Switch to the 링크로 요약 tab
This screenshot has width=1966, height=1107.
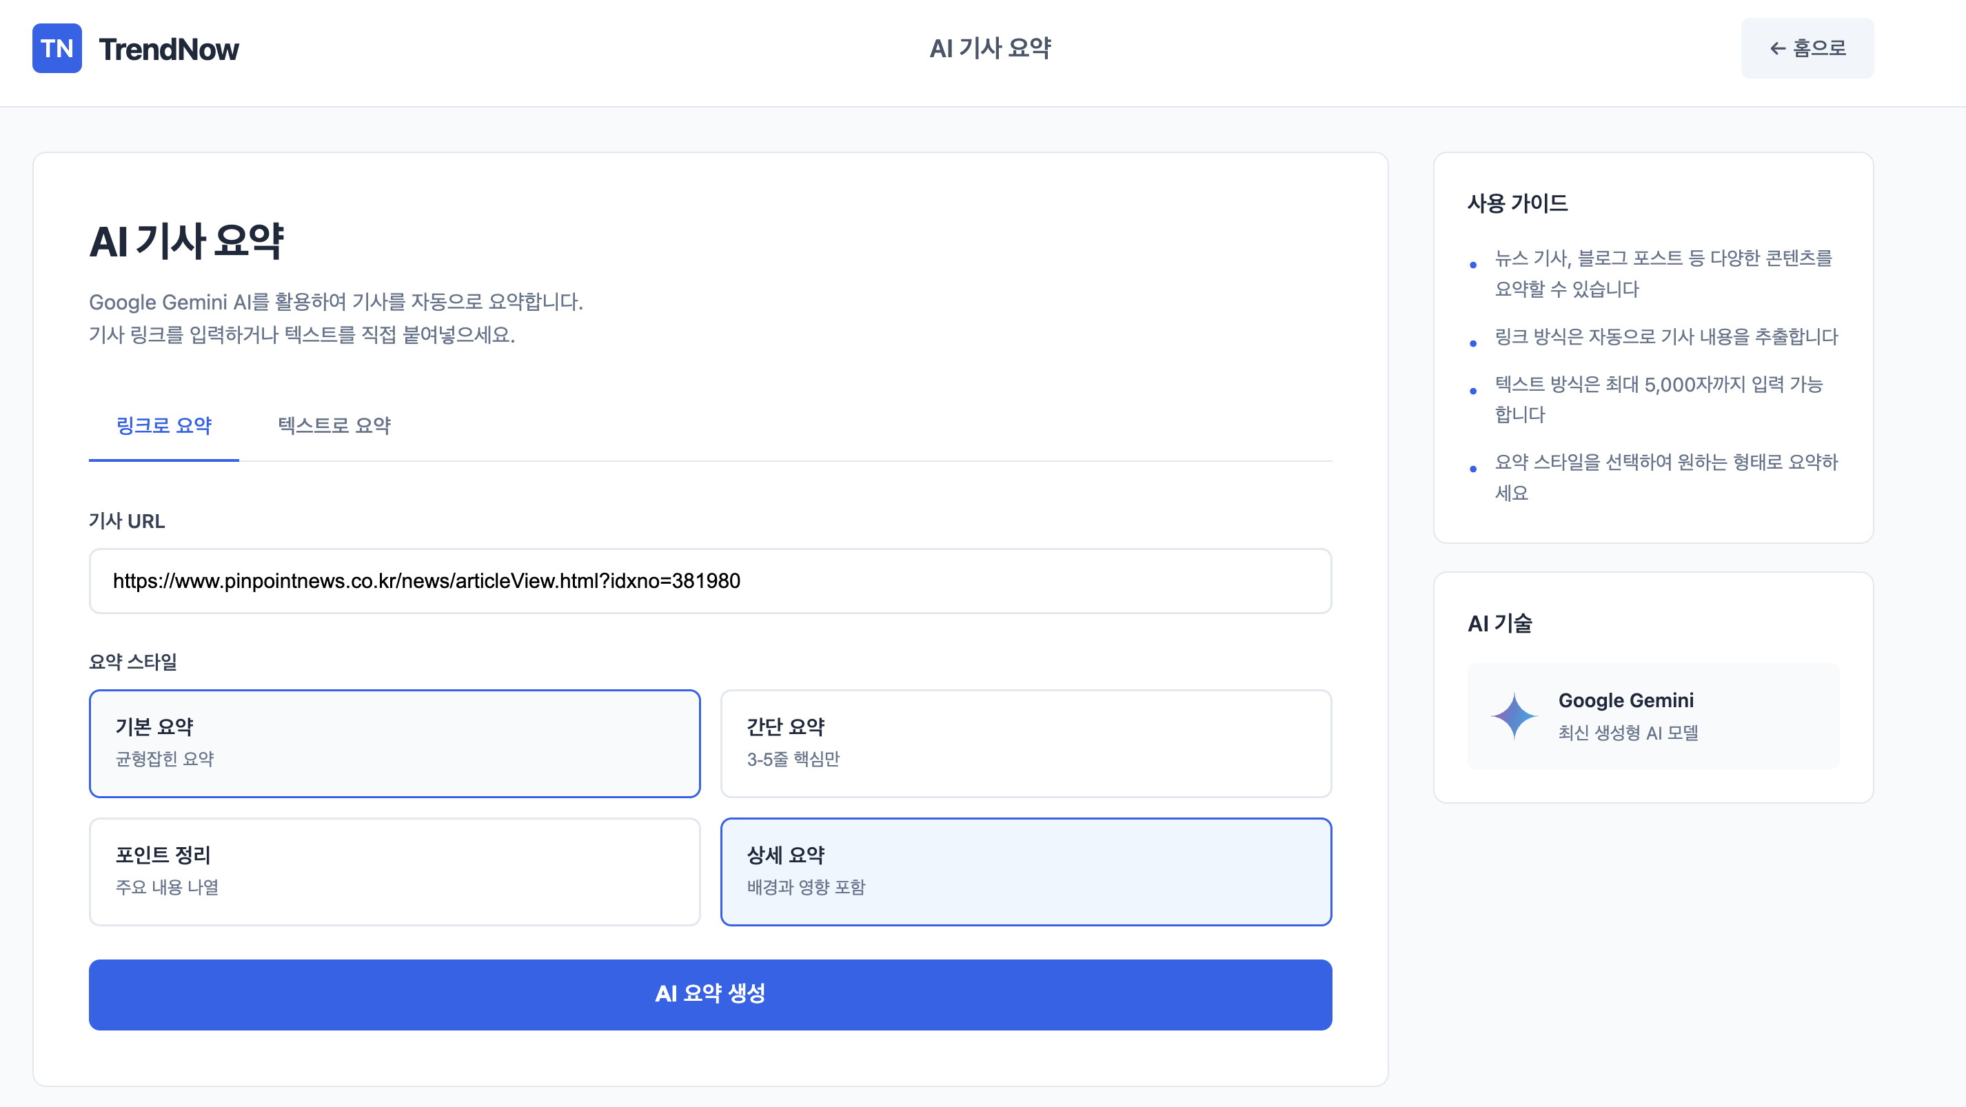tap(163, 425)
